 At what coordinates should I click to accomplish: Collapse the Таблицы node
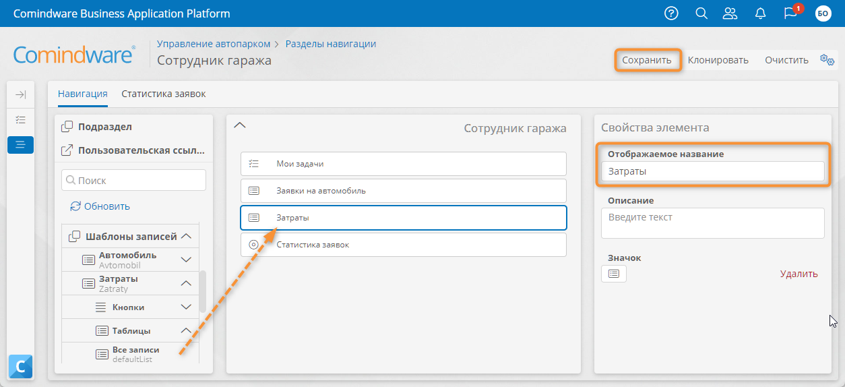(x=187, y=331)
